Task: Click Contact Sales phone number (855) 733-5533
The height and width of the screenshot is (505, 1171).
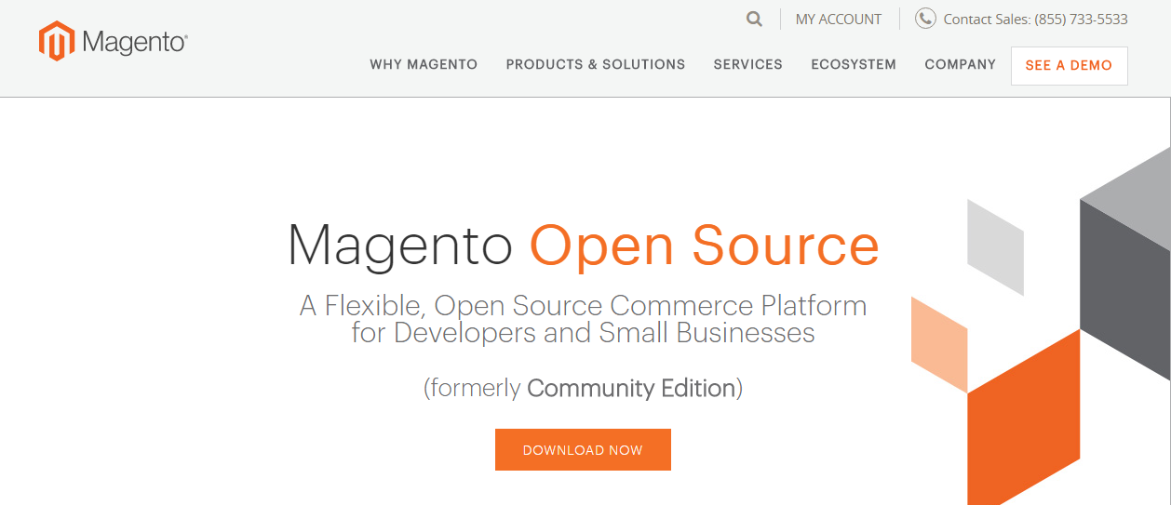Action: pos(1081,19)
